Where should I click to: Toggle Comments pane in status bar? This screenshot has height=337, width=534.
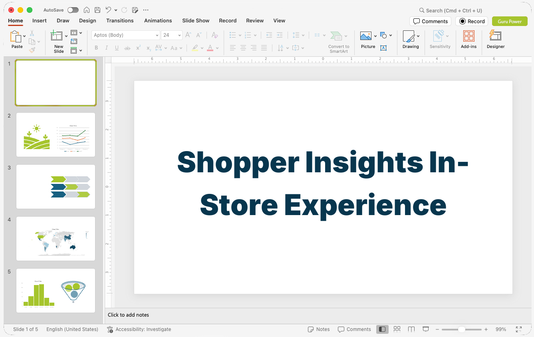click(354, 329)
